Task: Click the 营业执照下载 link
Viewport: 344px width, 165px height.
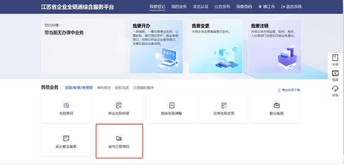Action: (291, 90)
